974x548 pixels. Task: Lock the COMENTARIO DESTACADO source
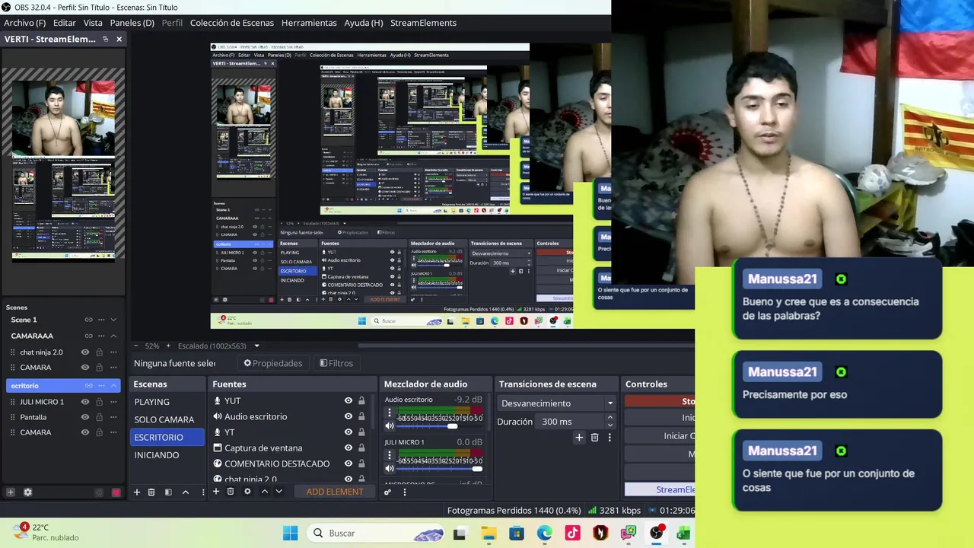pyautogui.click(x=361, y=464)
